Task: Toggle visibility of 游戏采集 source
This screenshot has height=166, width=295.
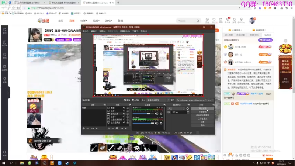Action: (x=124, y=114)
